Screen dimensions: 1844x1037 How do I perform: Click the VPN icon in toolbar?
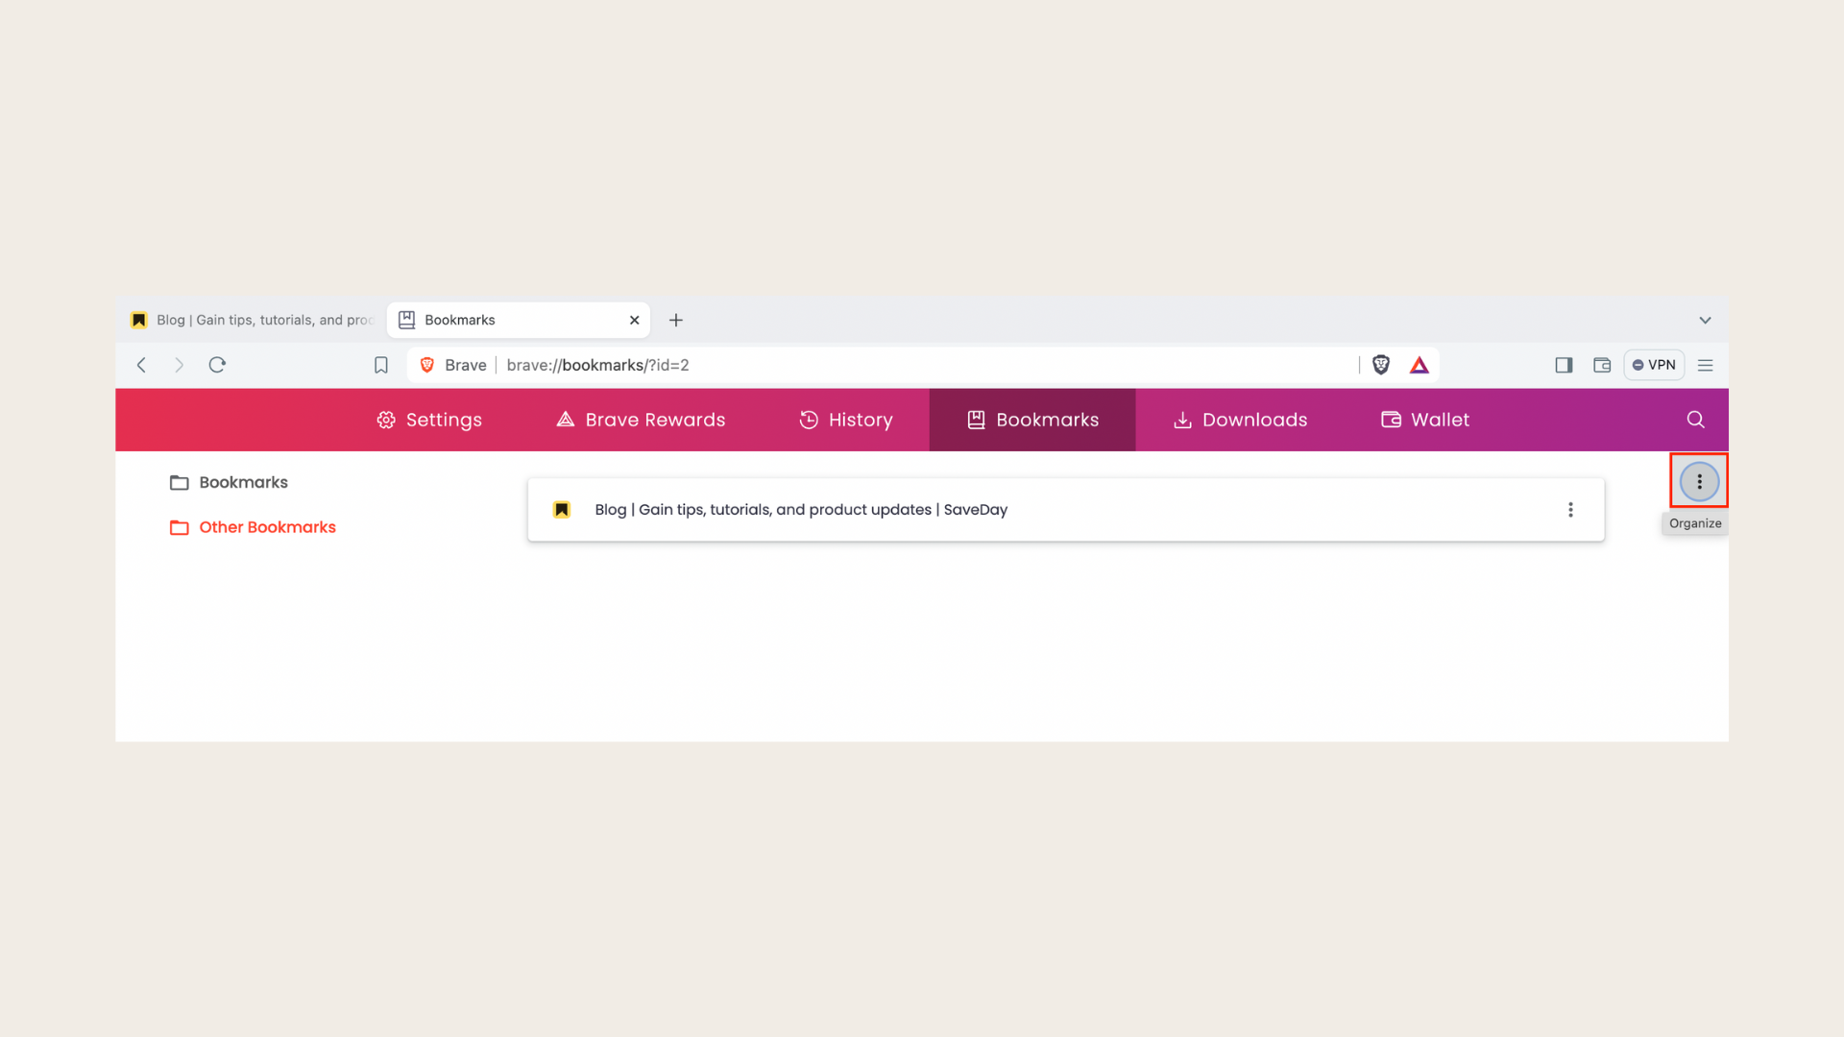[1654, 365]
